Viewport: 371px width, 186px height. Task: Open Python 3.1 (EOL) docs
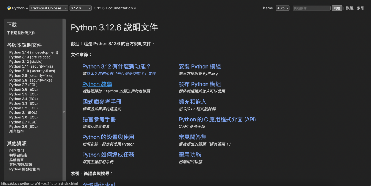point(23,113)
